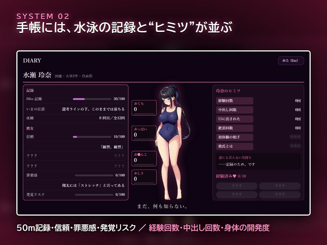The image size is (327, 245).
Task: Click the profile line 20歳・大学2年・自由形
Action: (73, 76)
